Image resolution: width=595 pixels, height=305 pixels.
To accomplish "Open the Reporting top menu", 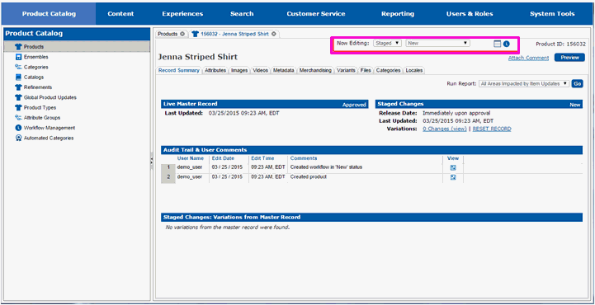I will coord(398,14).
